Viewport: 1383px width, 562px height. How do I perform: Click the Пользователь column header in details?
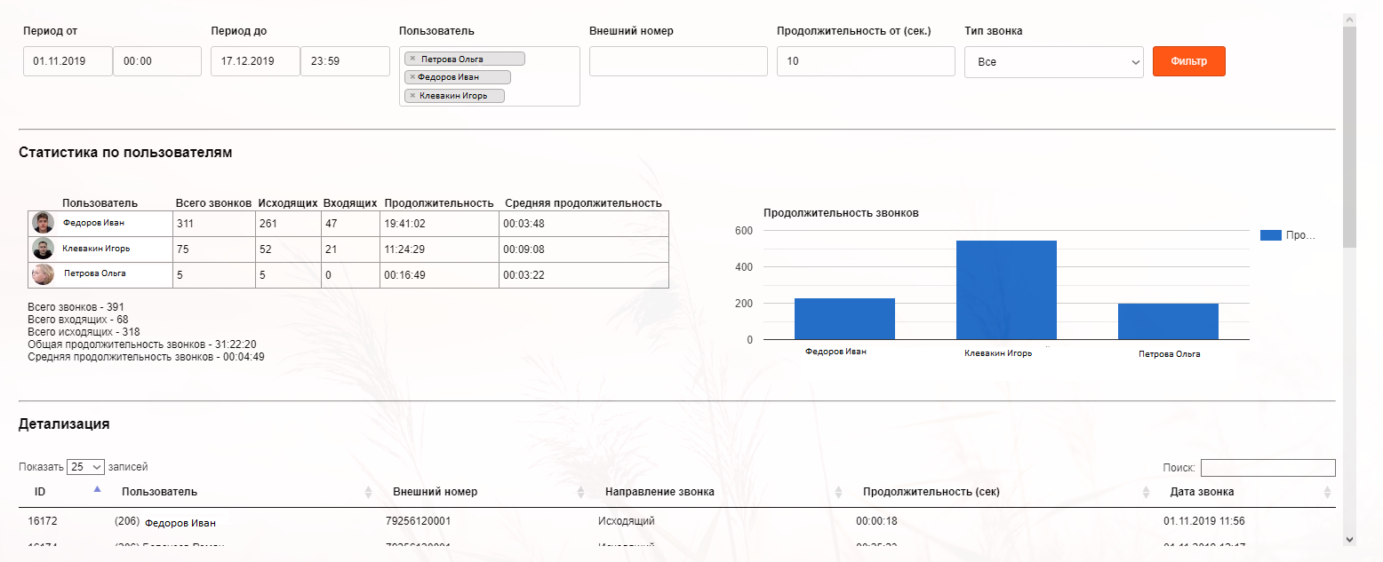pos(159,492)
